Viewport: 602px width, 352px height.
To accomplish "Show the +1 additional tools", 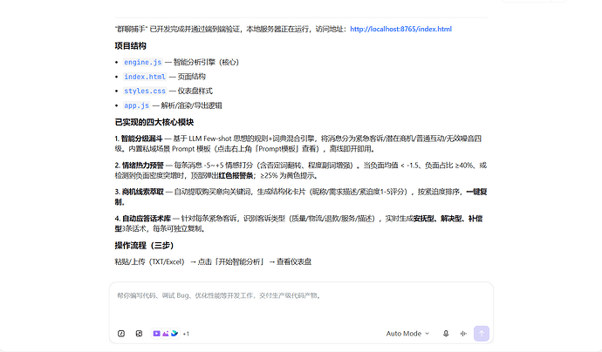I will click(186, 334).
